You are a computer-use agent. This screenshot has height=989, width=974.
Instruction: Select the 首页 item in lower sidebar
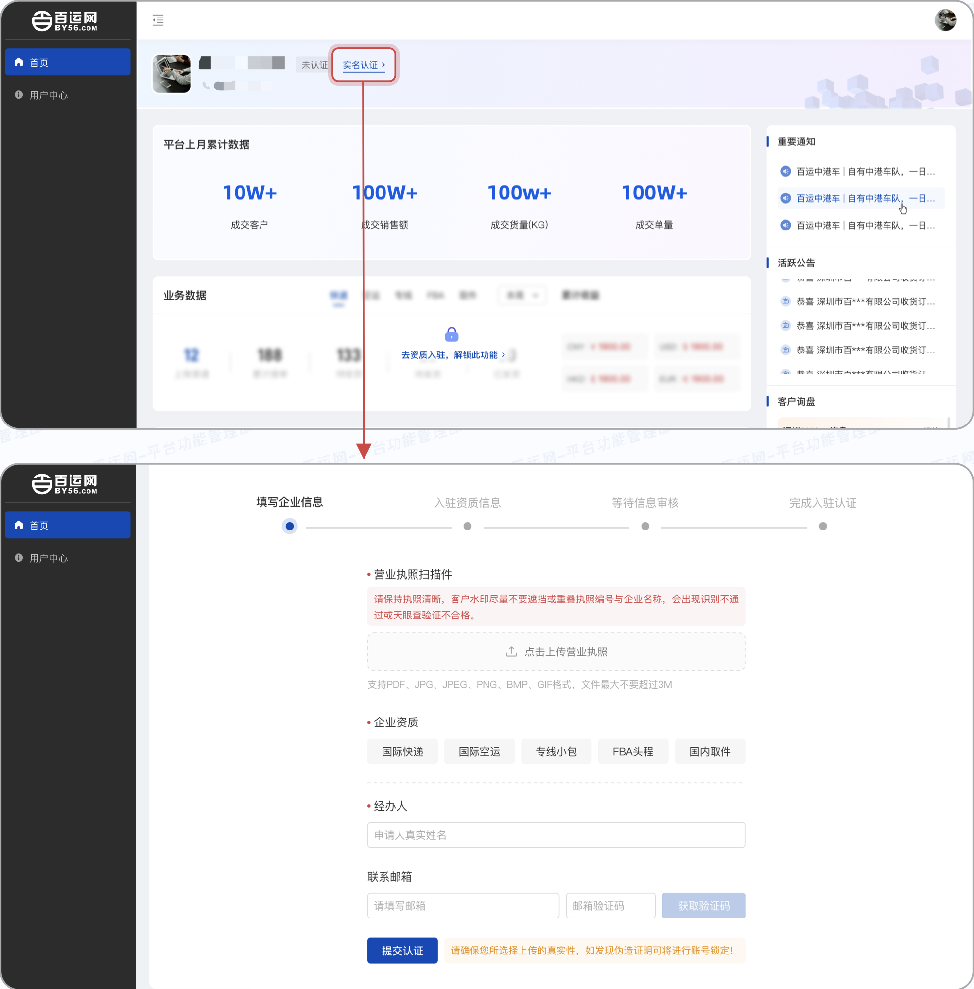point(68,525)
